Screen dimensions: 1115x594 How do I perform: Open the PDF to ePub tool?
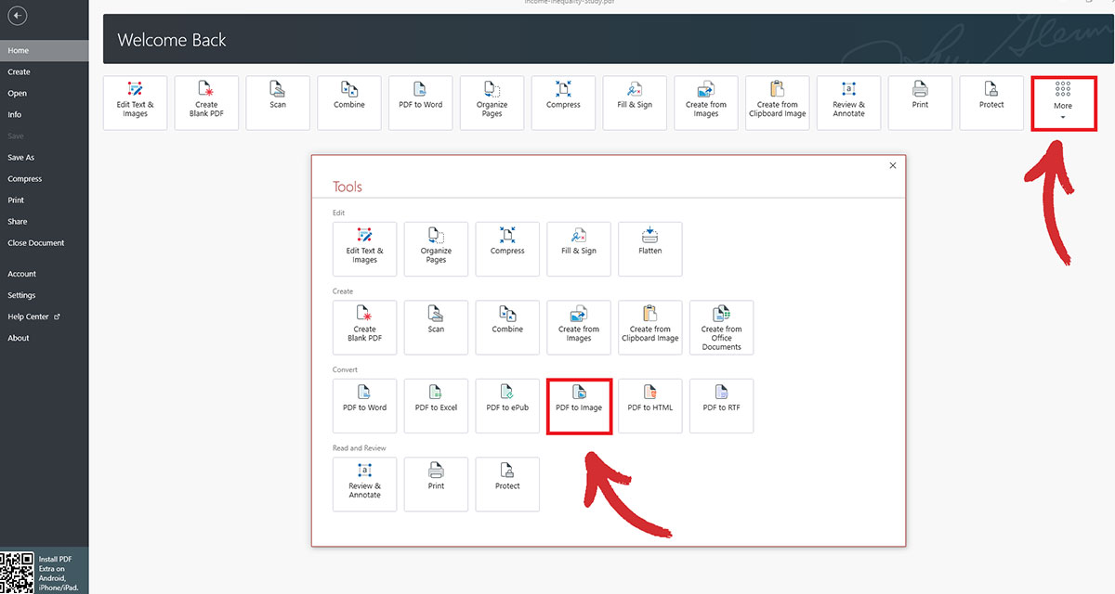(x=507, y=406)
